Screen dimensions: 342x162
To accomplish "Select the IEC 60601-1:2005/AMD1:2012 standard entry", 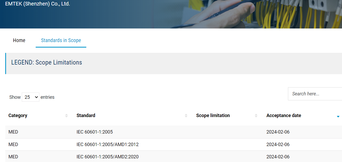I will point(108,144).
